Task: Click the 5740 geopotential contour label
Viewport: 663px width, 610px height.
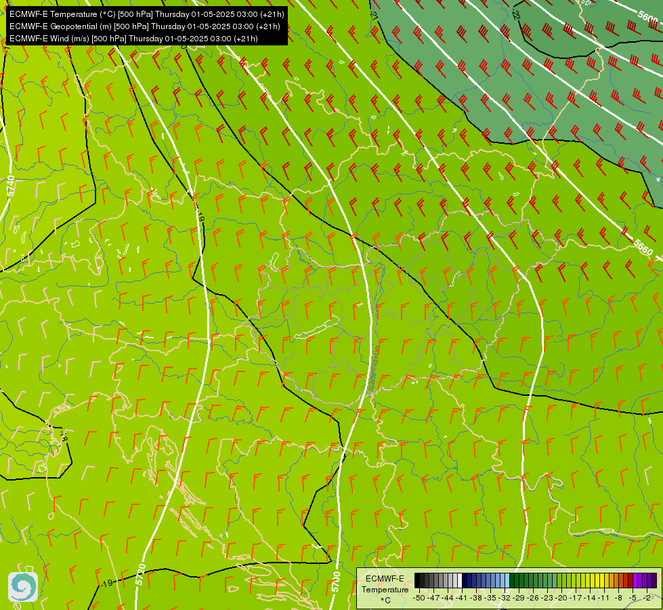Action: pyautogui.click(x=11, y=186)
